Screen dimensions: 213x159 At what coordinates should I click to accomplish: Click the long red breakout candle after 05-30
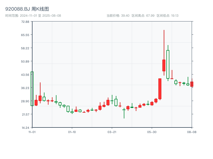tap(160, 89)
